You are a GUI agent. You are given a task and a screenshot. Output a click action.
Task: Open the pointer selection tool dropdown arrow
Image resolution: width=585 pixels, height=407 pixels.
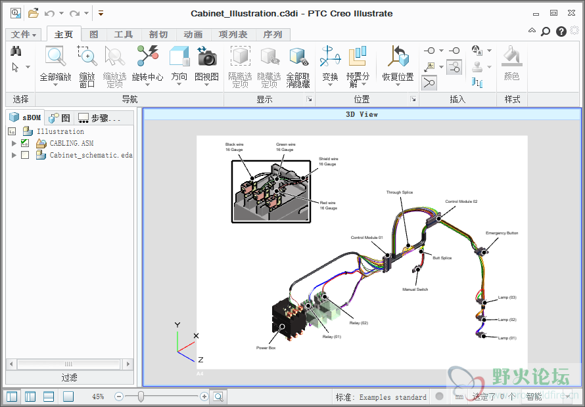(28, 68)
